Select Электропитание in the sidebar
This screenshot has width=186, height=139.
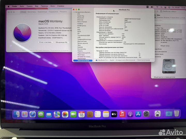pyautogui.click(x=83, y=60)
